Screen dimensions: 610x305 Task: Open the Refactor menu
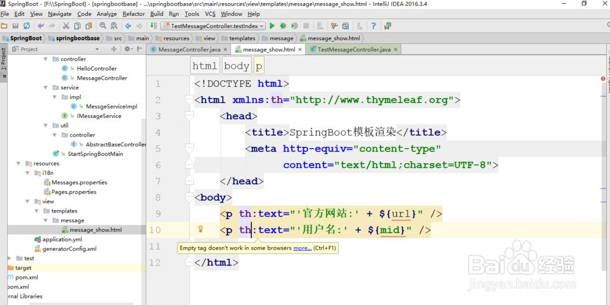pos(134,14)
